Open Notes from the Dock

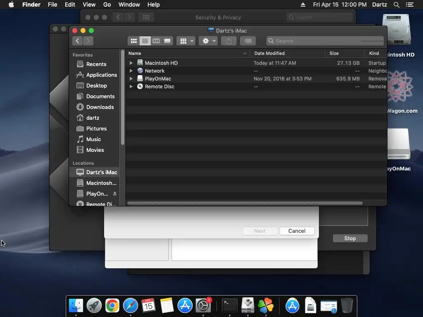167,305
